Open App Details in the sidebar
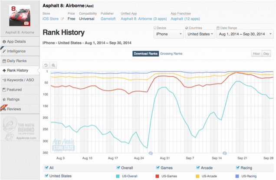Image resolution: width=276 pixels, height=180 pixels. (x=20, y=42)
